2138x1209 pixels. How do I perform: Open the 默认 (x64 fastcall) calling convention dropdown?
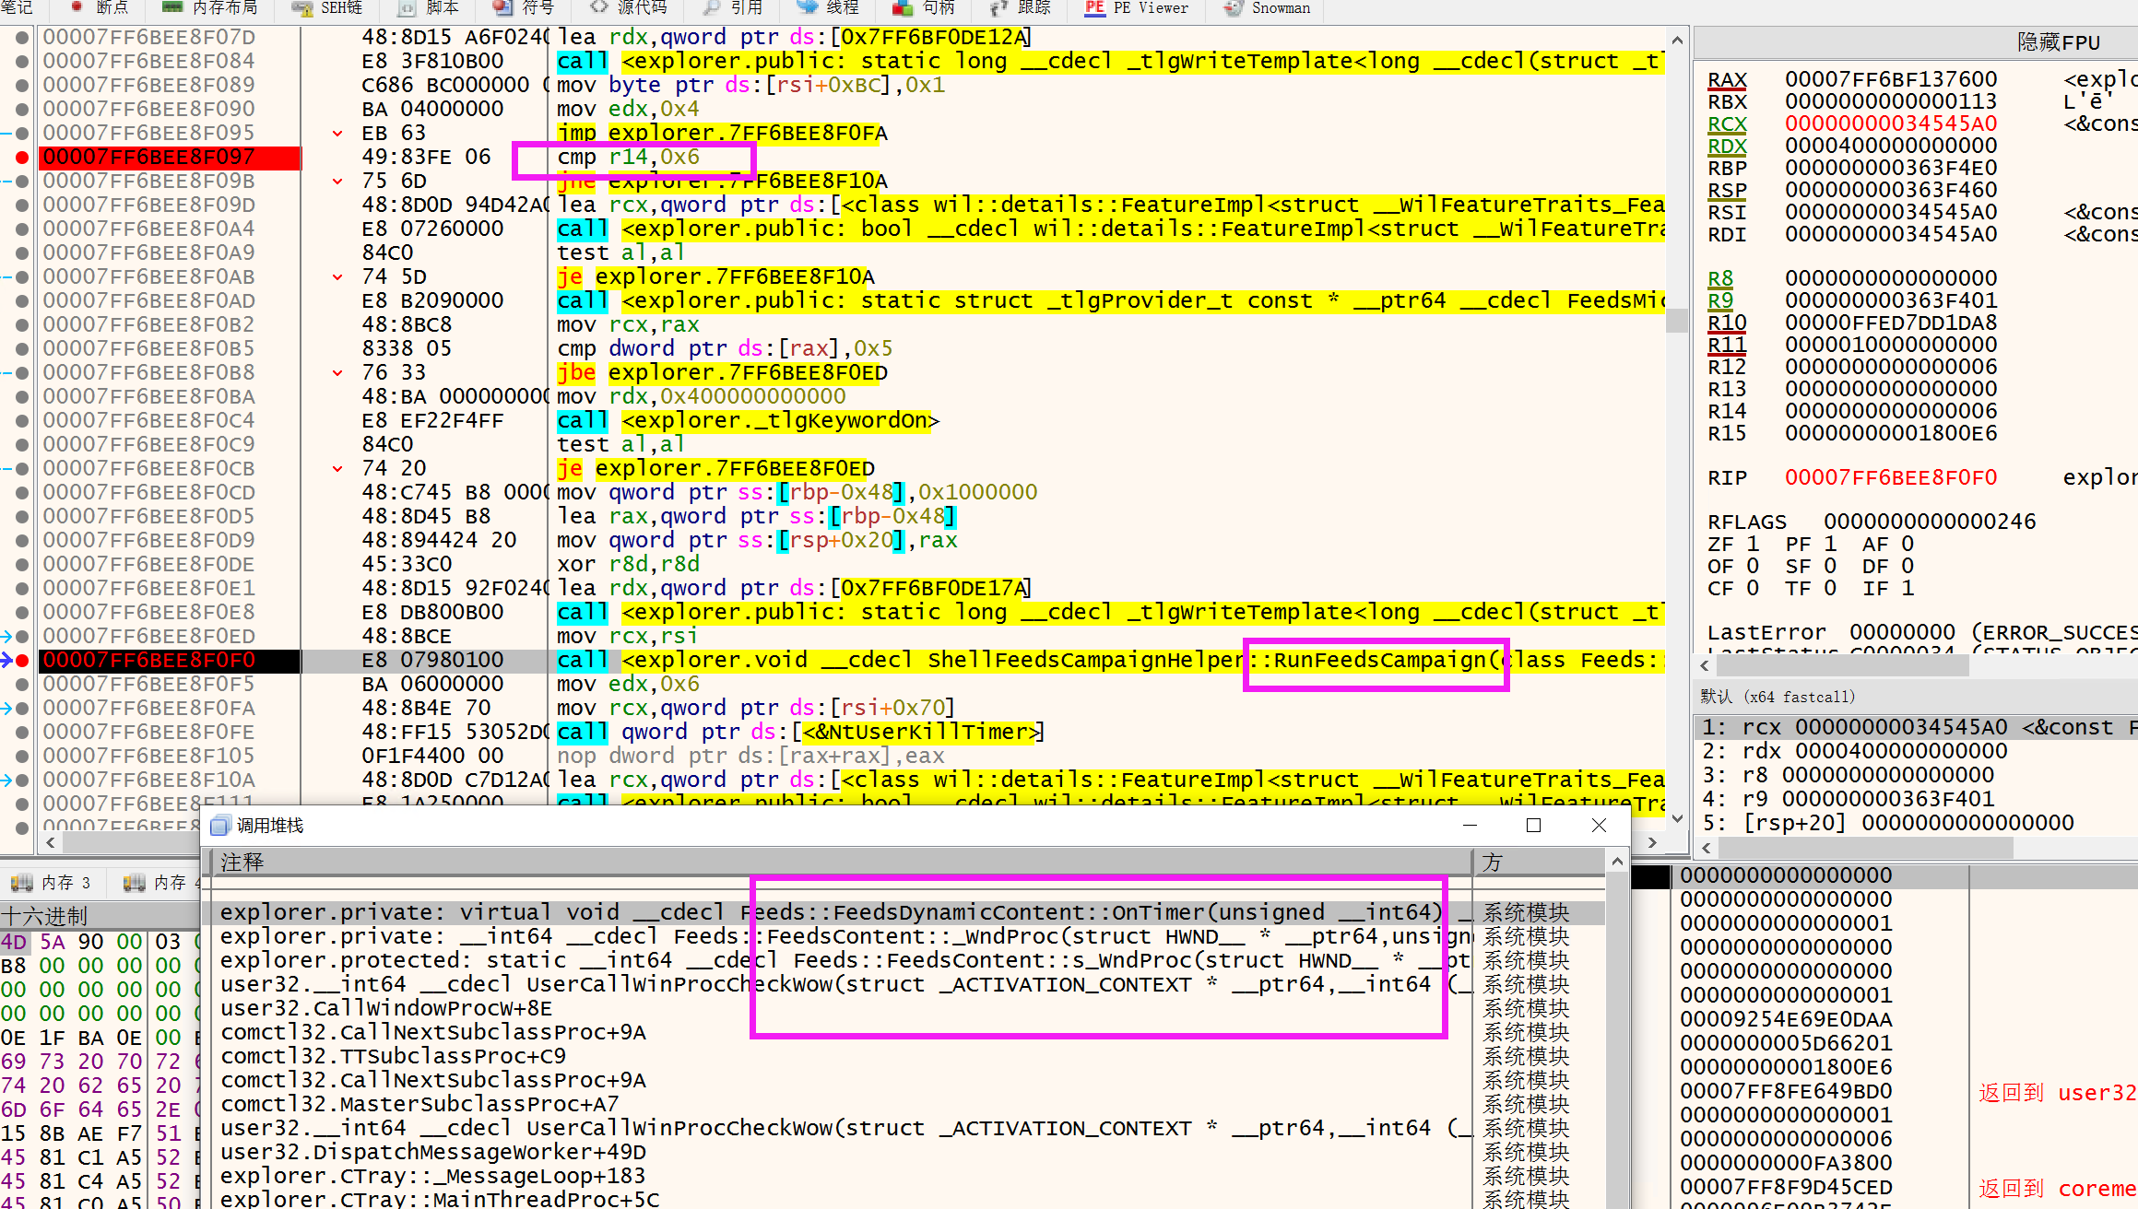[1777, 697]
